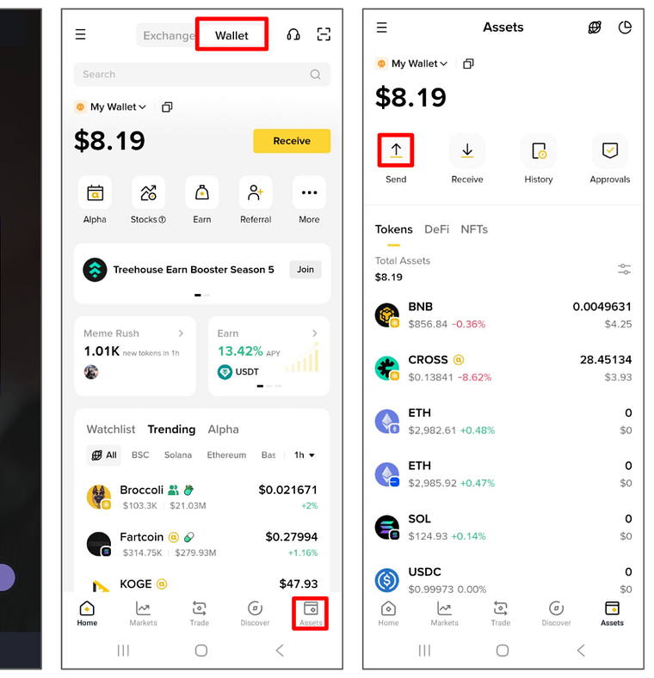Open the Referral icon

click(x=256, y=192)
